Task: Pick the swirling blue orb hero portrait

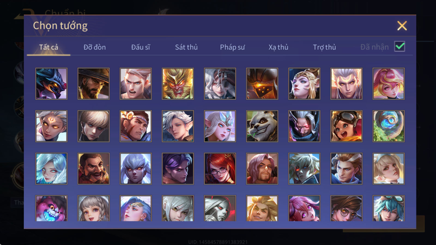Action: coord(389,126)
